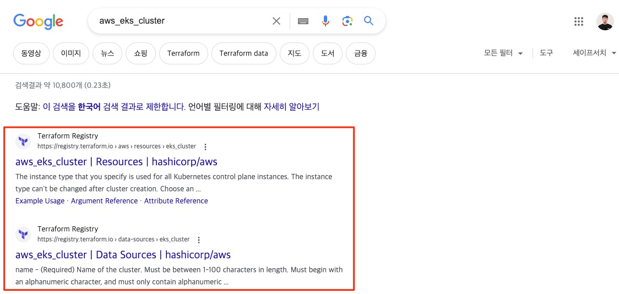The width and height of the screenshot is (619, 294).
Task: Click the resources › eks_cluster breadcrumb URL
Action: tap(116, 146)
